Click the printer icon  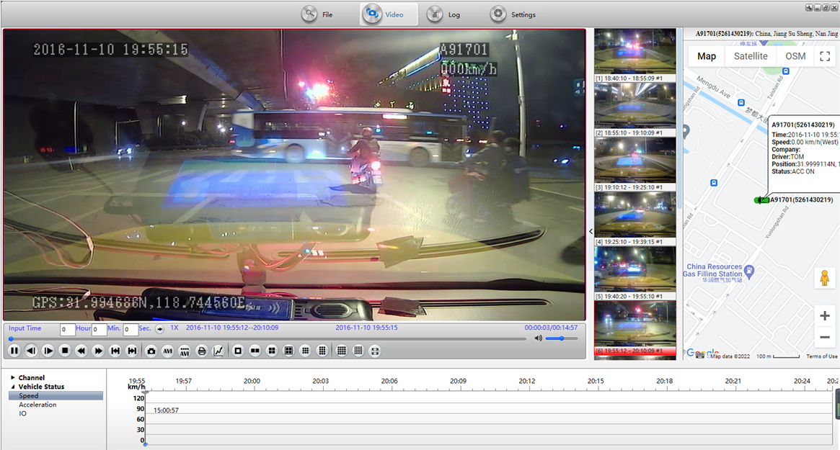point(201,351)
